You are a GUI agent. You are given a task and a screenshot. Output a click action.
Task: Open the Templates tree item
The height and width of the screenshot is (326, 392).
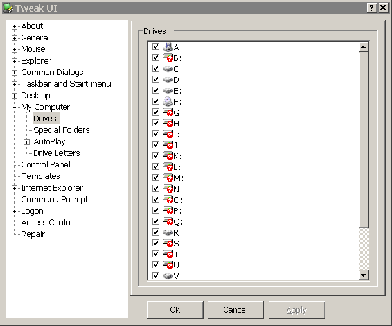[40, 176]
